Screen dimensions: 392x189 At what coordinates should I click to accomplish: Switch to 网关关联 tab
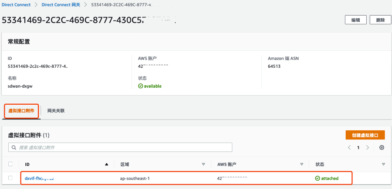click(x=56, y=111)
